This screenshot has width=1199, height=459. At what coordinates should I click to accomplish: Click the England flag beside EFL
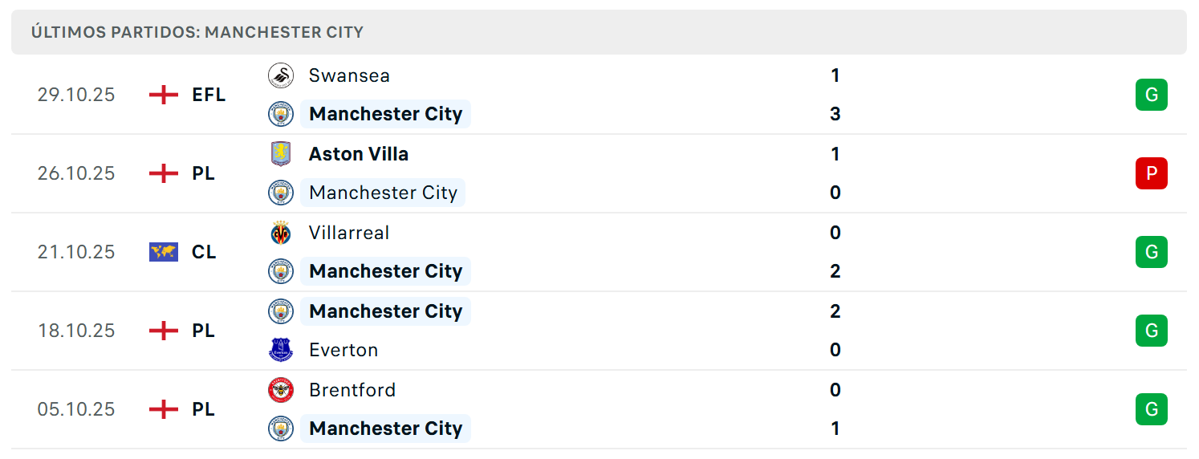[x=164, y=95]
